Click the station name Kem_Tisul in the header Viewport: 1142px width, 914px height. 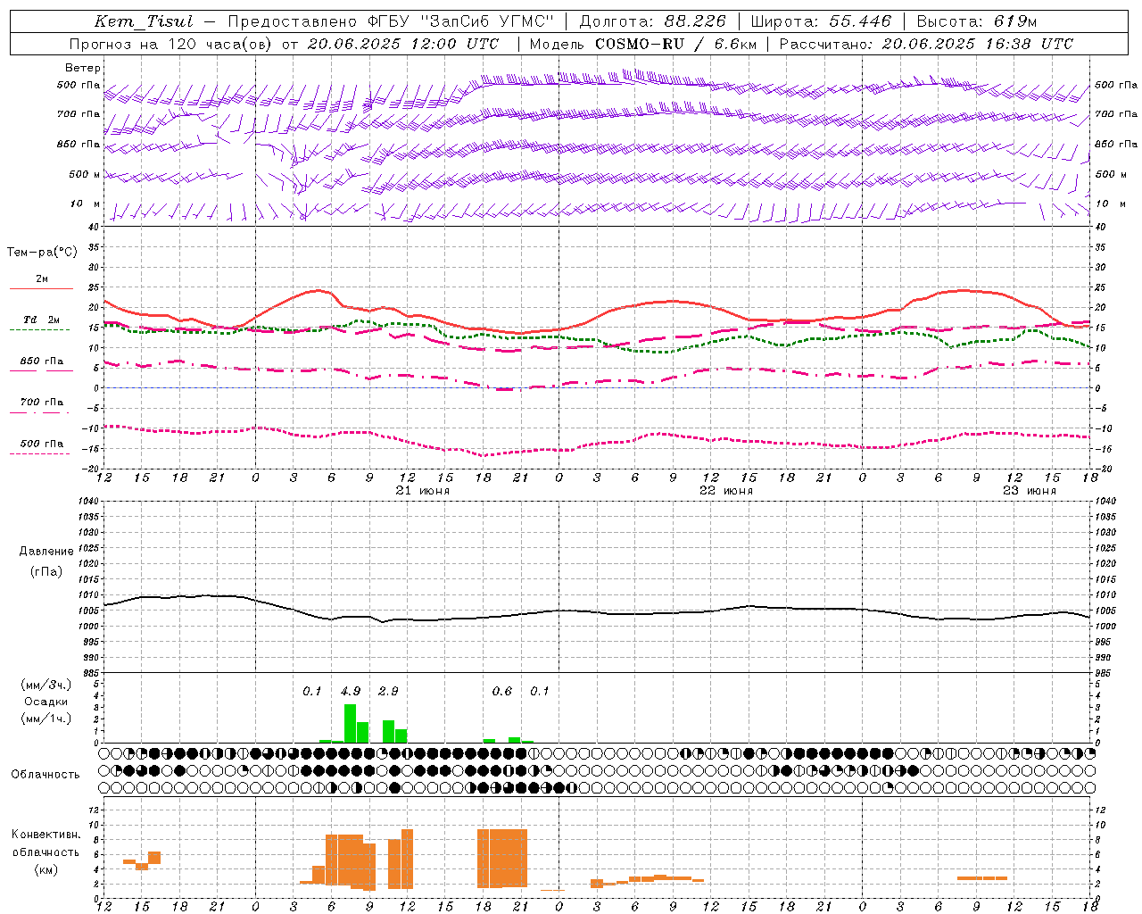pyautogui.click(x=144, y=21)
